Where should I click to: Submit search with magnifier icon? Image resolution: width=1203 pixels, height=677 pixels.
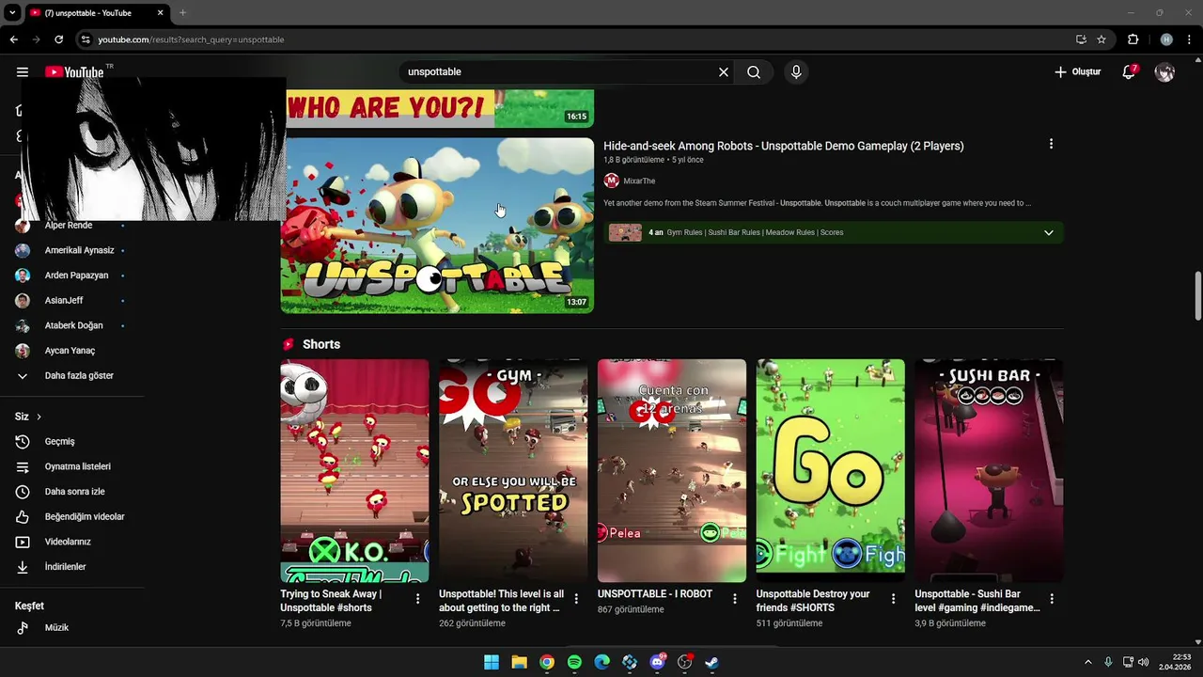(x=754, y=71)
